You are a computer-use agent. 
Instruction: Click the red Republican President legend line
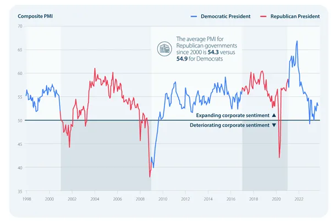point(263,17)
